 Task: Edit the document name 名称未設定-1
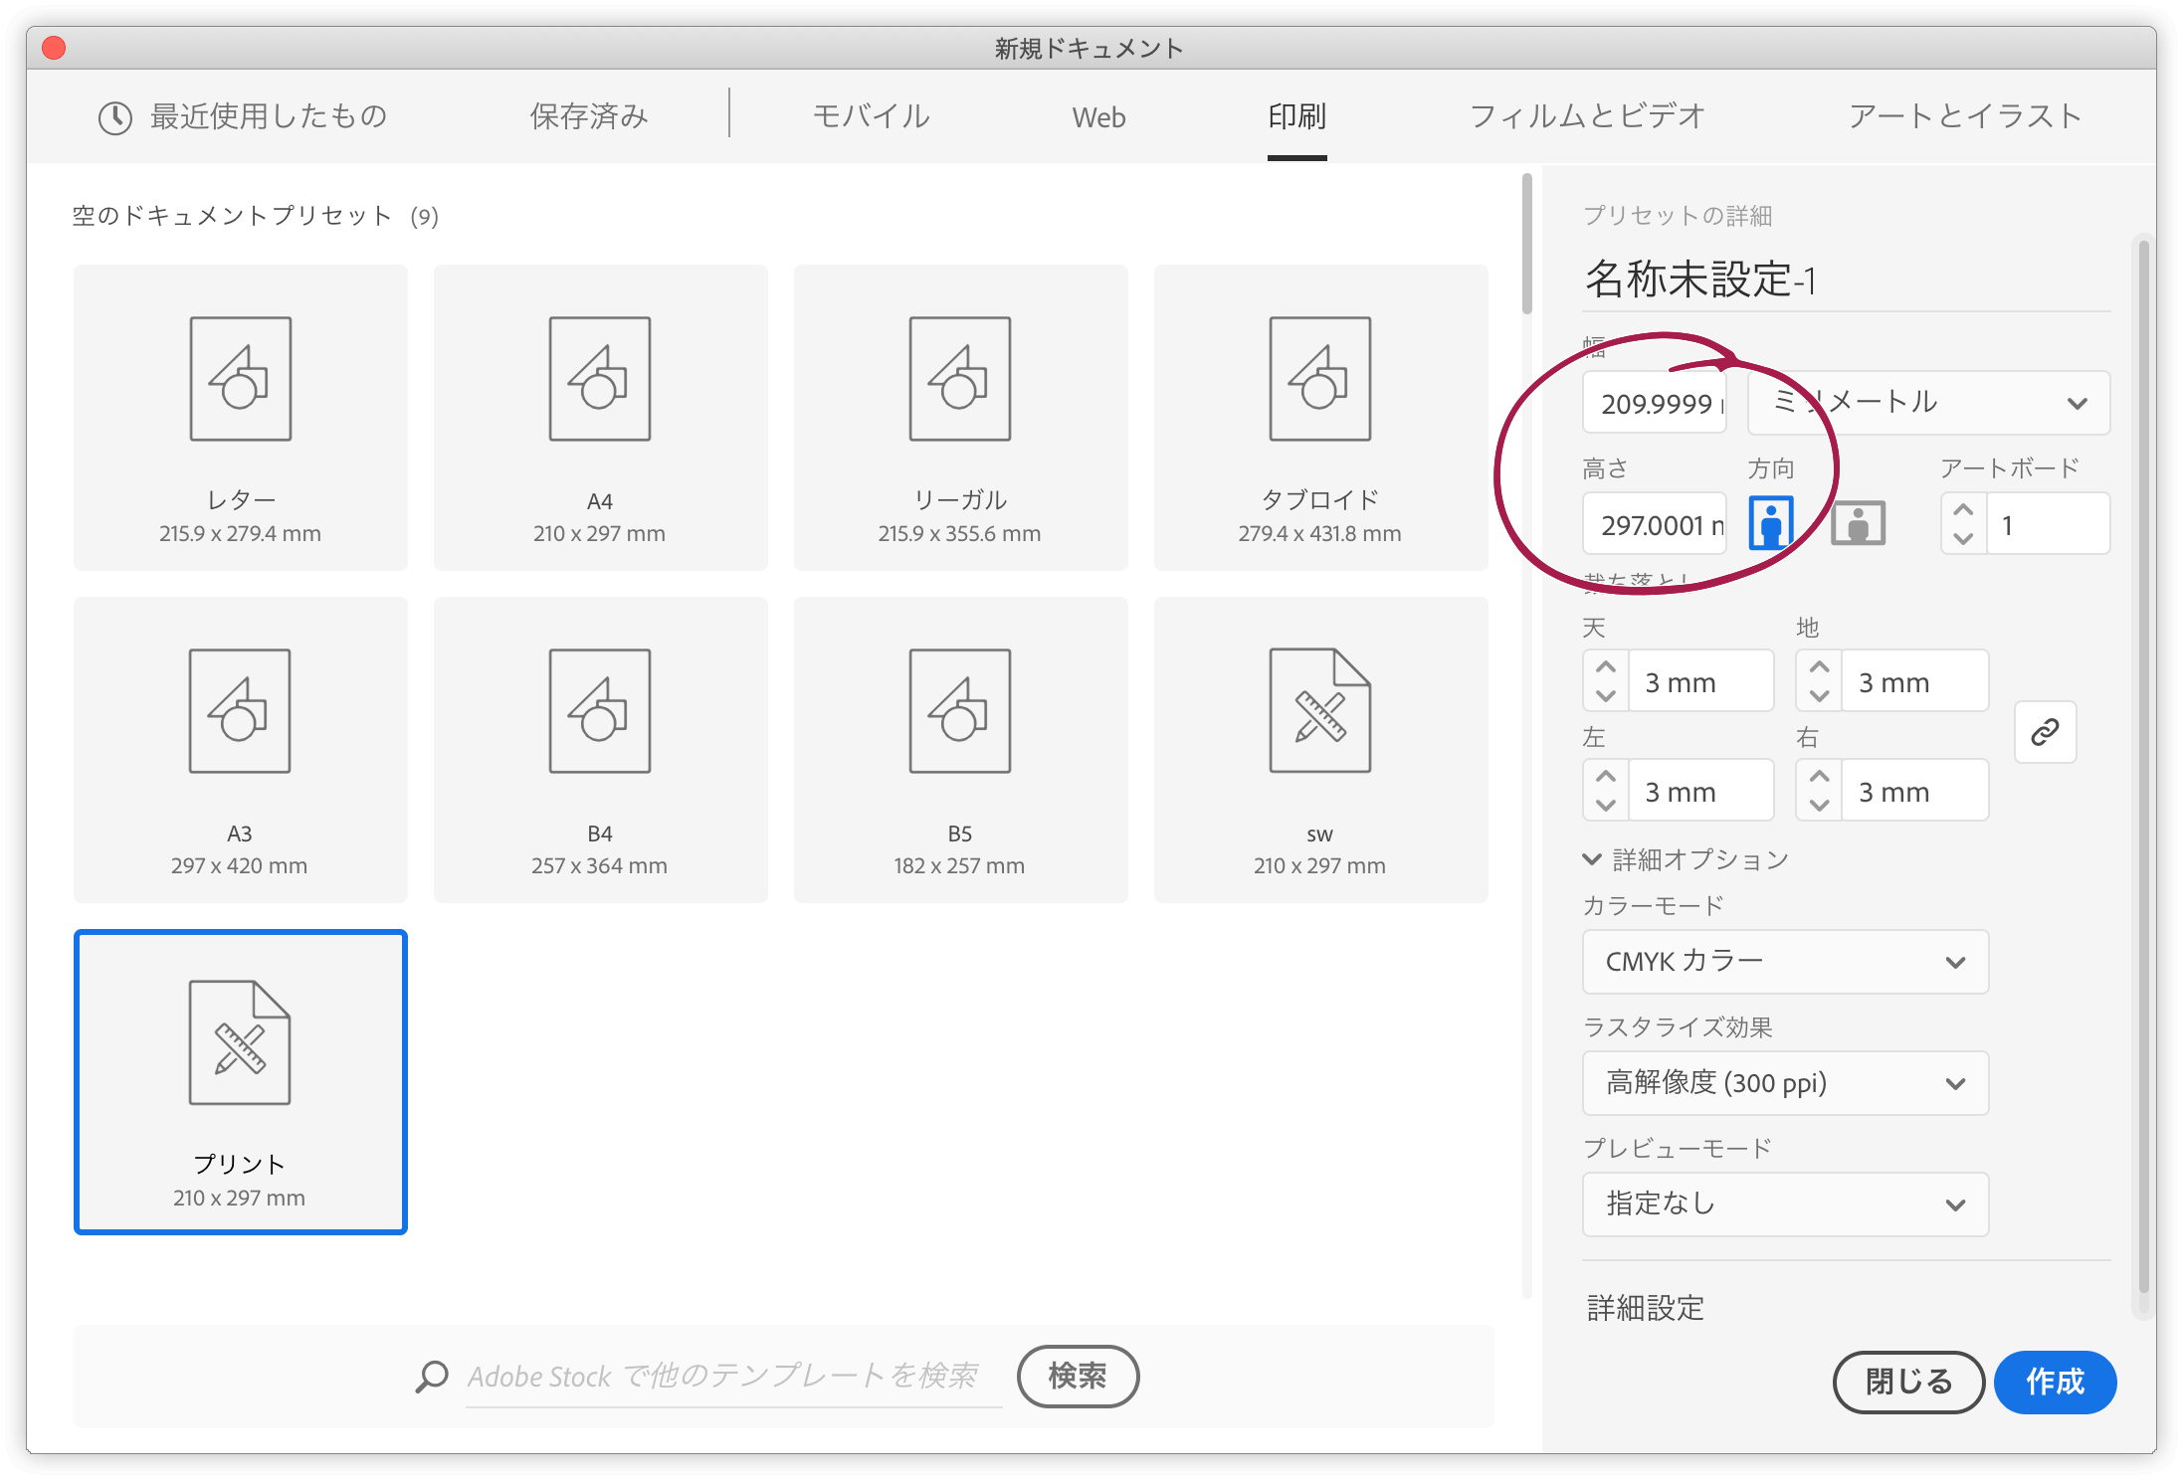pyautogui.click(x=1847, y=279)
